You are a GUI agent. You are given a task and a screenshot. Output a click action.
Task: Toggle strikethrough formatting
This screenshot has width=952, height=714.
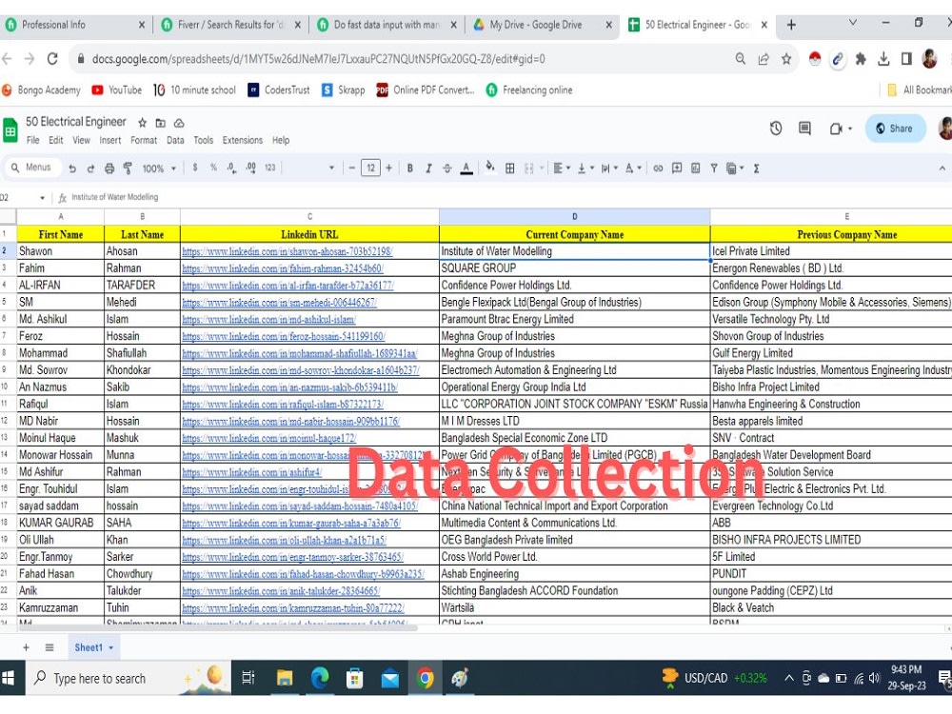click(446, 169)
